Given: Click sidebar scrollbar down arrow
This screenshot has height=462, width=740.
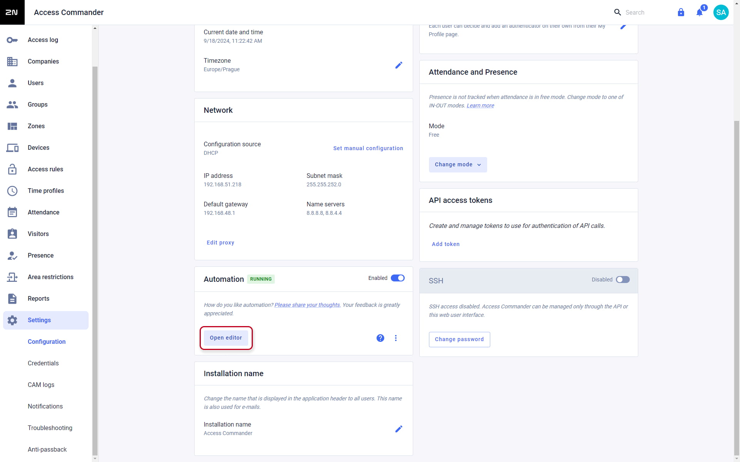Looking at the screenshot, I should click(x=95, y=459).
